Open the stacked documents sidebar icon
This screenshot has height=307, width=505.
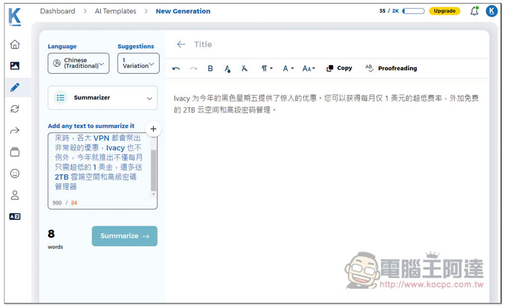pyautogui.click(x=15, y=152)
